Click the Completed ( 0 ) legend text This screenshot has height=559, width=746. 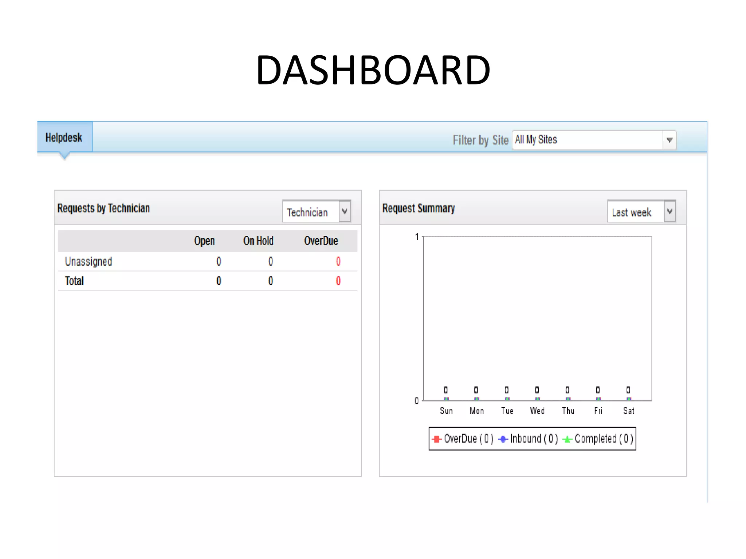[x=604, y=439]
